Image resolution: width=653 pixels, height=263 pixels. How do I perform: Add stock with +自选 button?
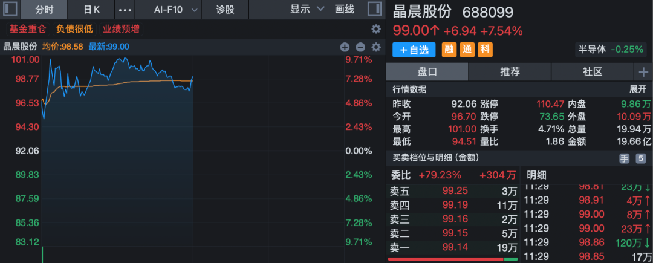click(414, 50)
